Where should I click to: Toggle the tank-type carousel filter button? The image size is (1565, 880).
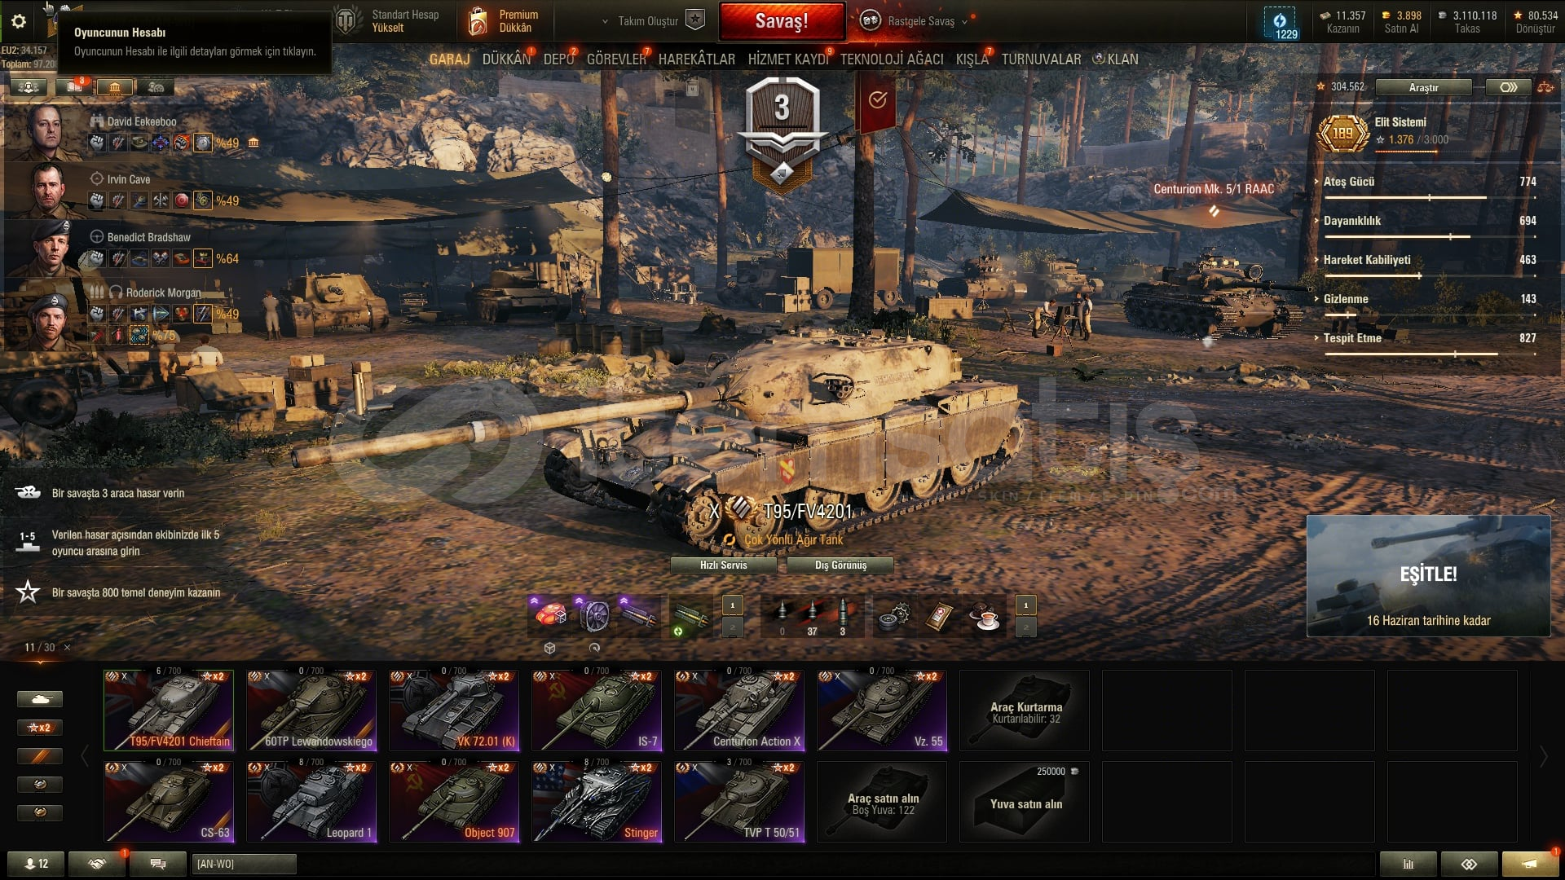pos(39,699)
